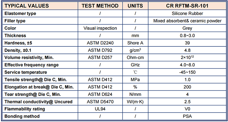Select the Mixed absorbent& ceramic powder cell
This screenshot has height=122, width=228.
pos(187,21)
